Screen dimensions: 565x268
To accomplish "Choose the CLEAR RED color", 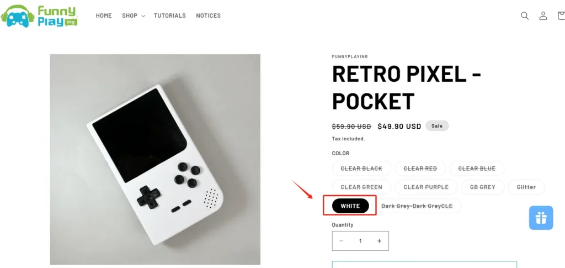I will [x=420, y=169].
